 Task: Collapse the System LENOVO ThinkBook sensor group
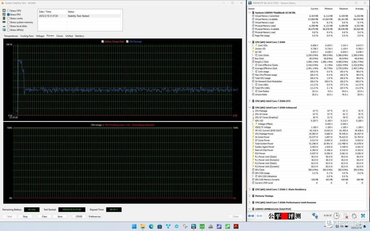[250, 13]
